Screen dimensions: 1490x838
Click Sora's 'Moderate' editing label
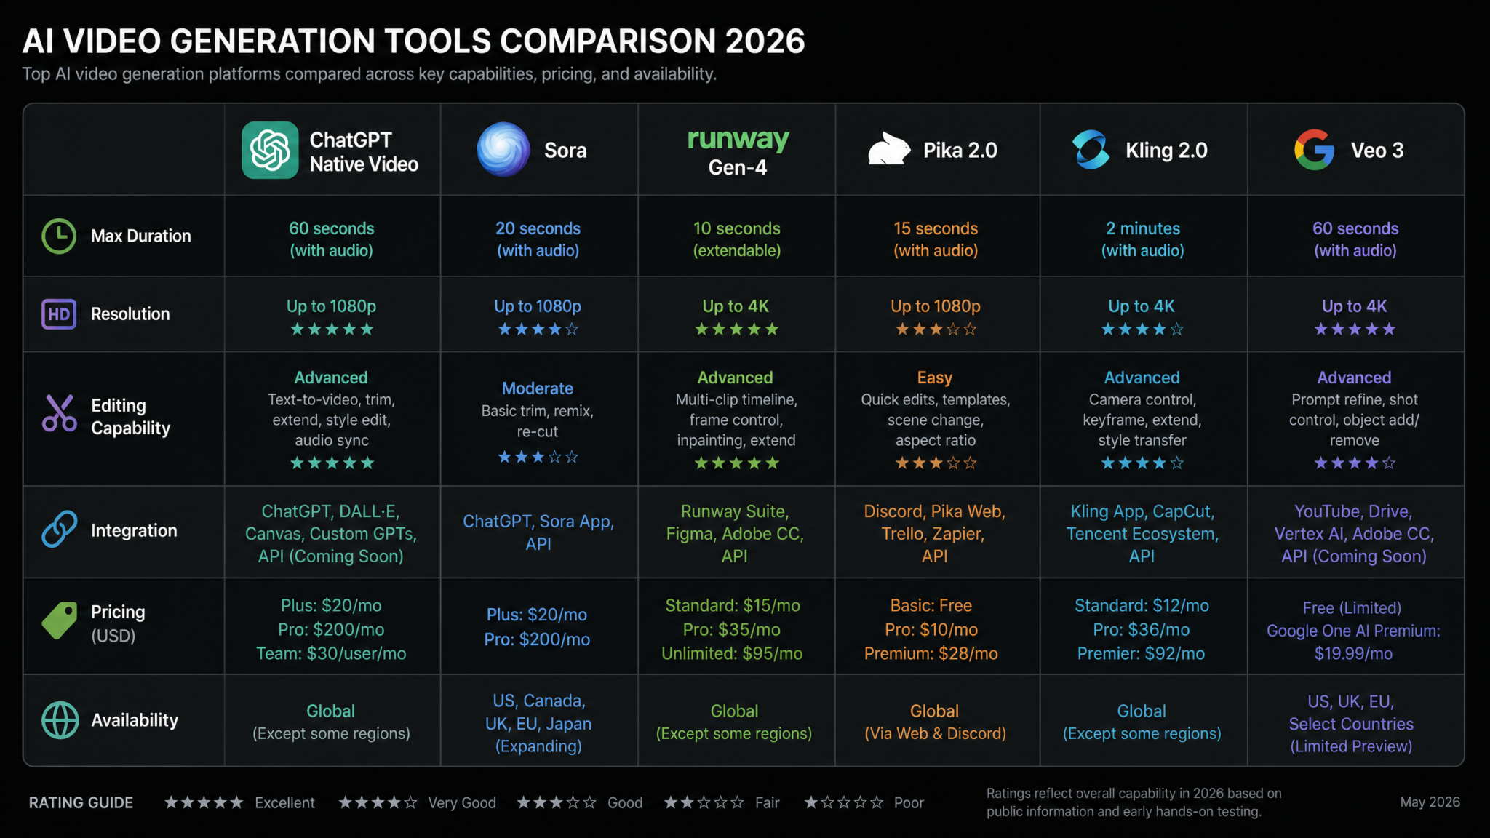pyautogui.click(x=538, y=388)
